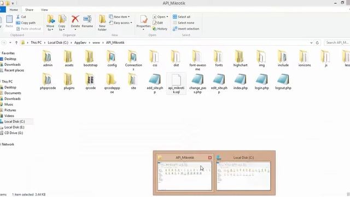This screenshot has height=197, width=350.
Task: Open the js folder
Action: (x=326, y=59)
